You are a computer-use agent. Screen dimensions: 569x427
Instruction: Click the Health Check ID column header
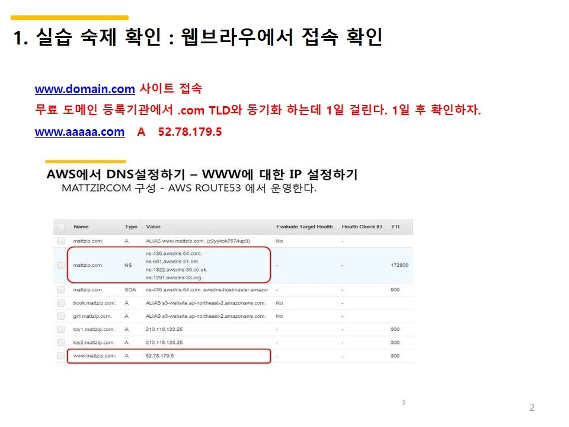pos(362,227)
